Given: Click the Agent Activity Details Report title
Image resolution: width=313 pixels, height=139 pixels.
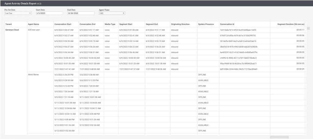Looking at the screenshot, I should tap(23, 4).
